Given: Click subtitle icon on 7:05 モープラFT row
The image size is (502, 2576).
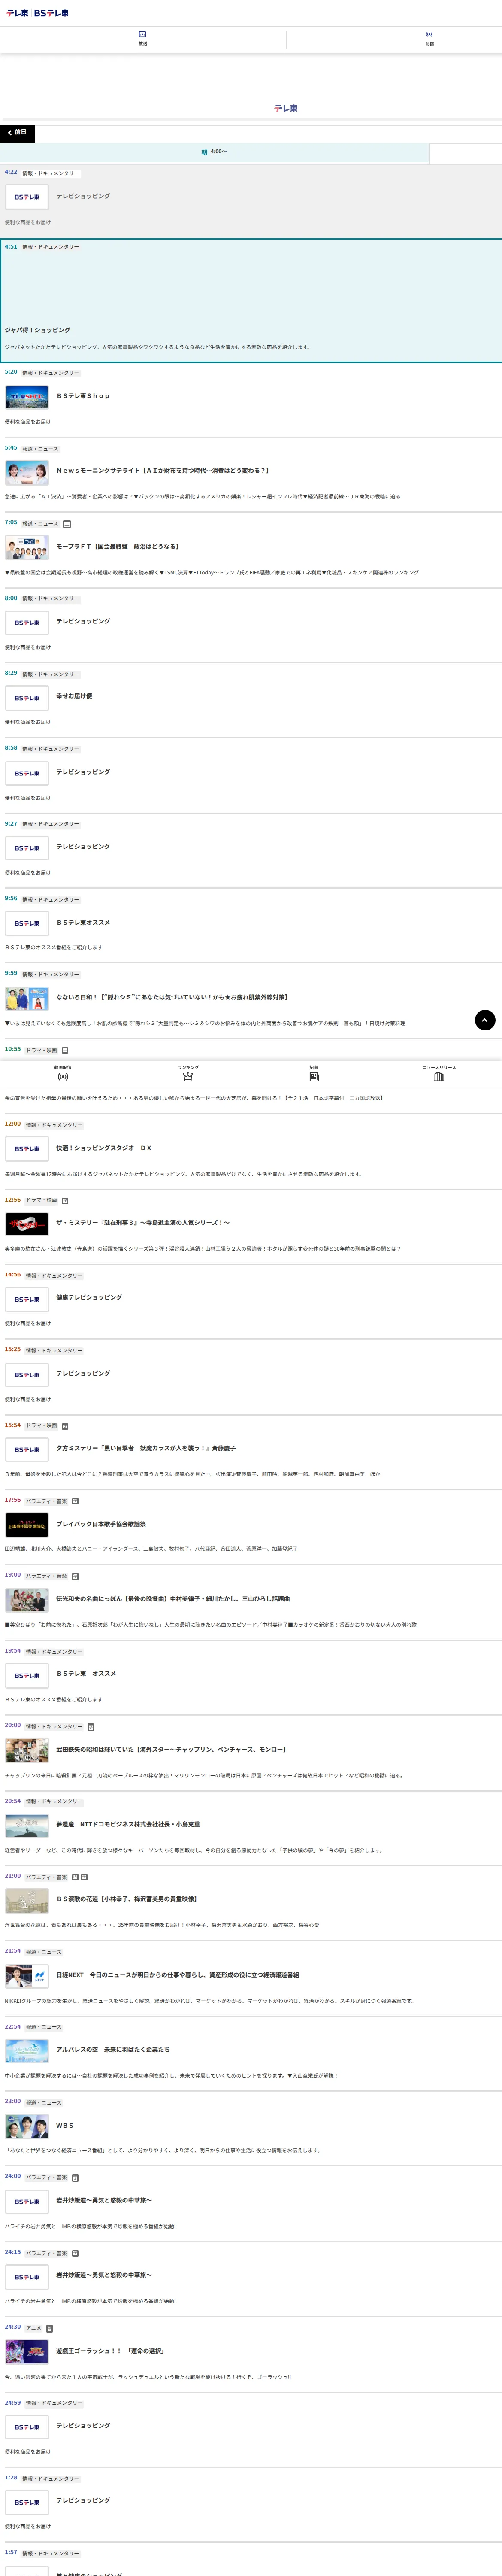Looking at the screenshot, I should [67, 523].
